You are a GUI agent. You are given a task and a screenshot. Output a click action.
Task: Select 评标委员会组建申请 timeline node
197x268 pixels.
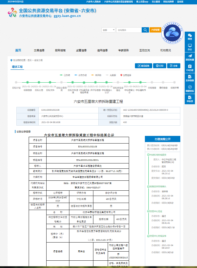(84, 82)
